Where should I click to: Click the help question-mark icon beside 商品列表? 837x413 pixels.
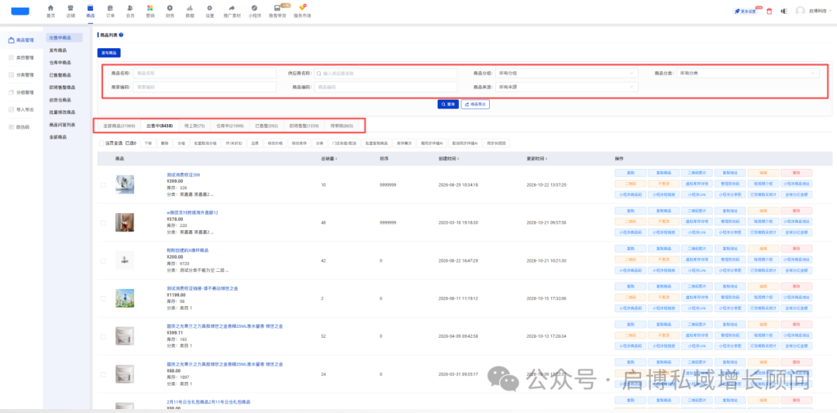point(121,35)
